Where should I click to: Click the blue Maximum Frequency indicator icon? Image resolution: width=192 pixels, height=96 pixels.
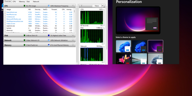click(49, 6)
